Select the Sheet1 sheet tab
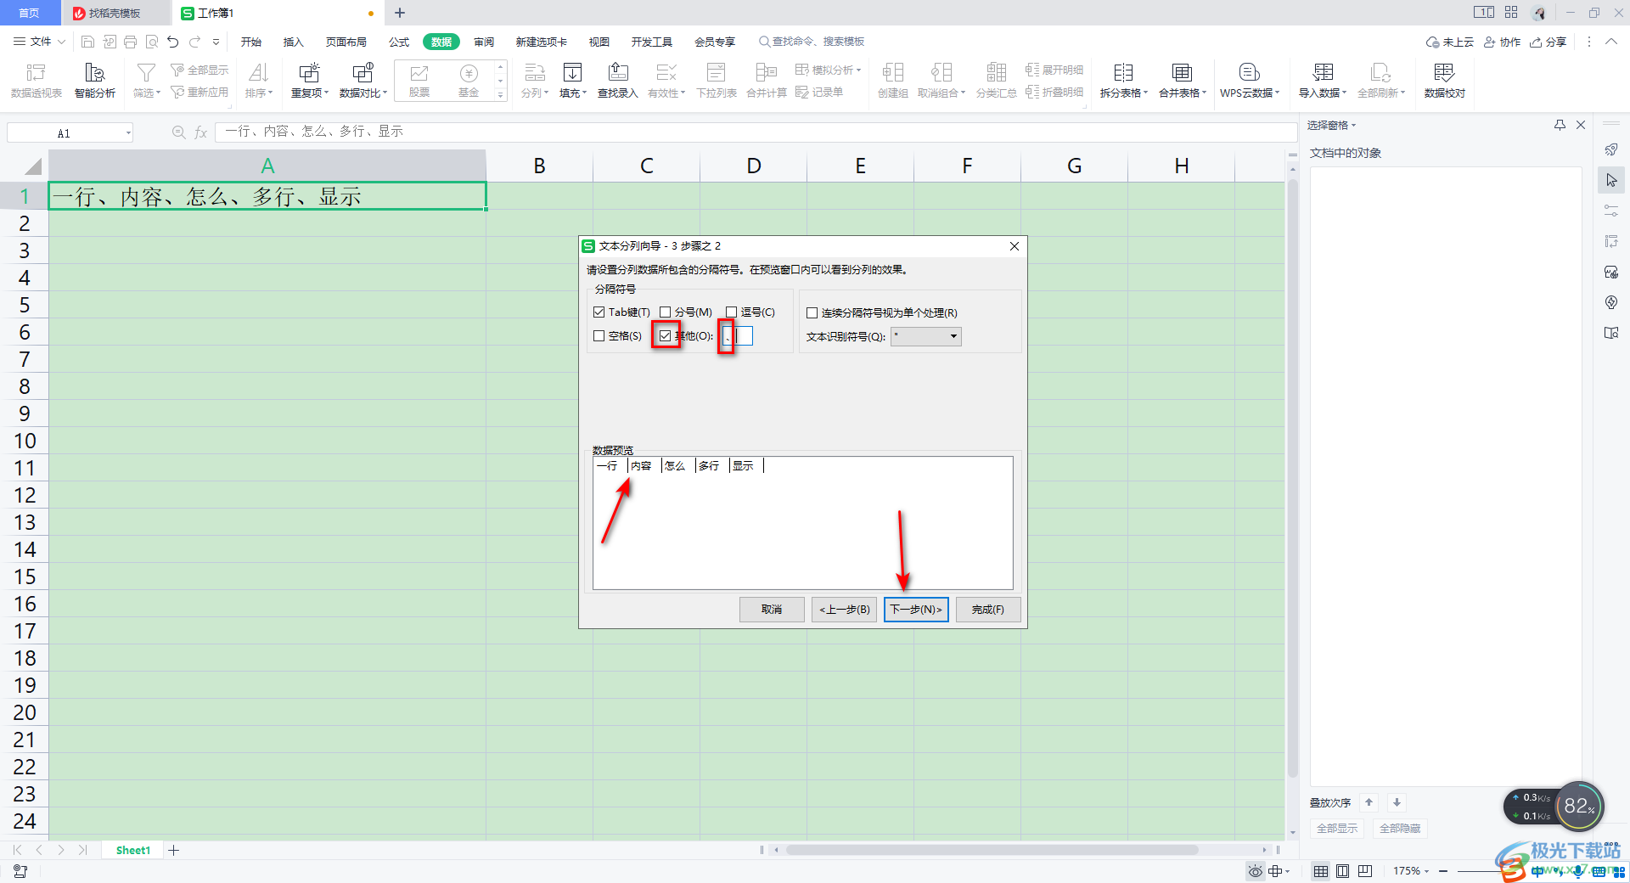 click(133, 850)
